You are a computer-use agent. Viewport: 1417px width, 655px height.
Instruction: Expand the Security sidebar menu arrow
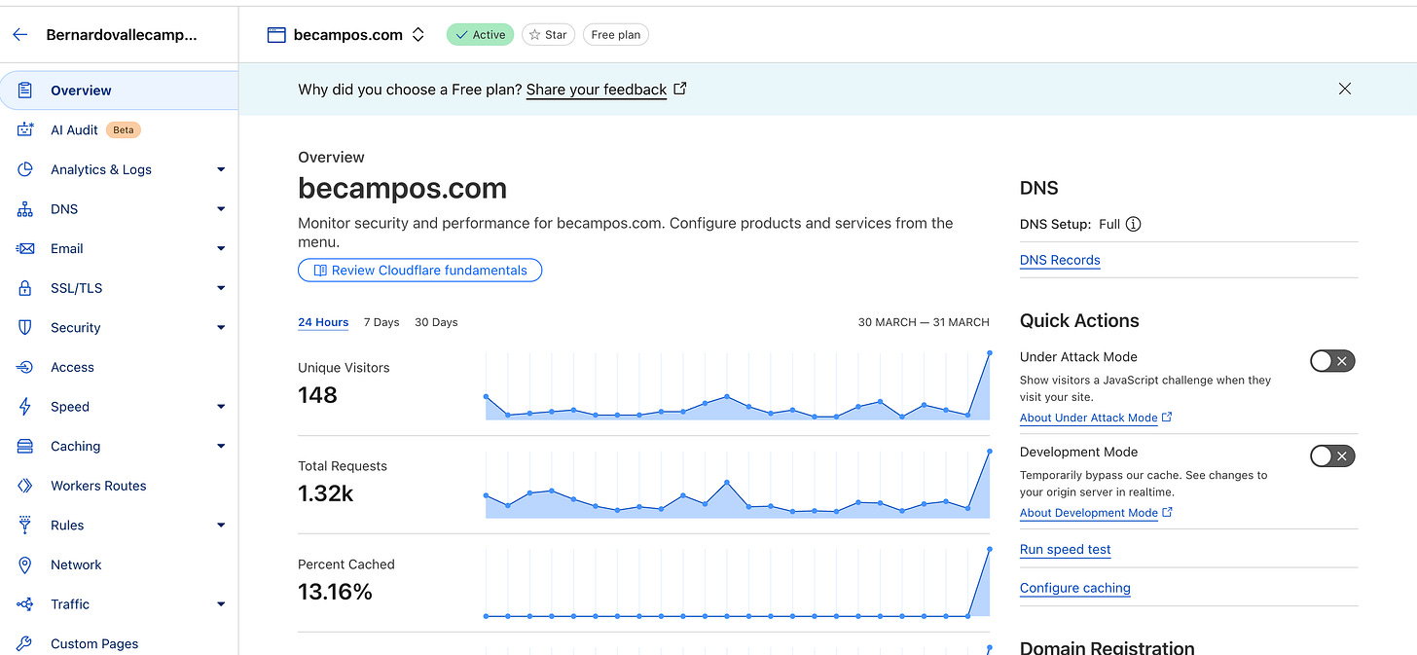pos(221,328)
